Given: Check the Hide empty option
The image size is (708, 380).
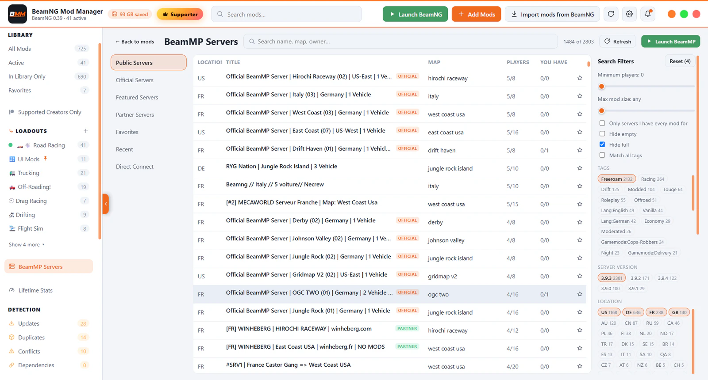Looking at the screenshot, I should [x=602, y=134].
